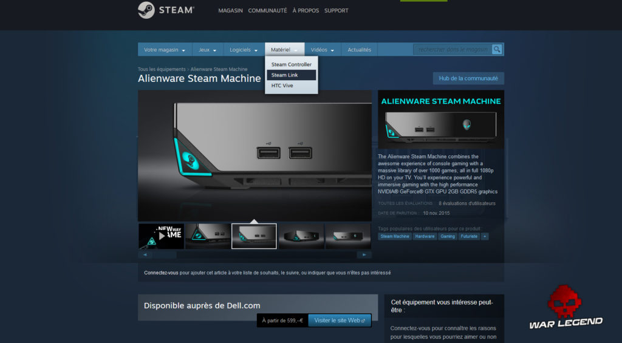
Task: Click the search magnifier icon button
Action: point(497,49)
